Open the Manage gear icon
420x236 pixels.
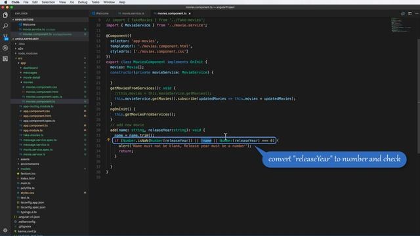point(5,230)
